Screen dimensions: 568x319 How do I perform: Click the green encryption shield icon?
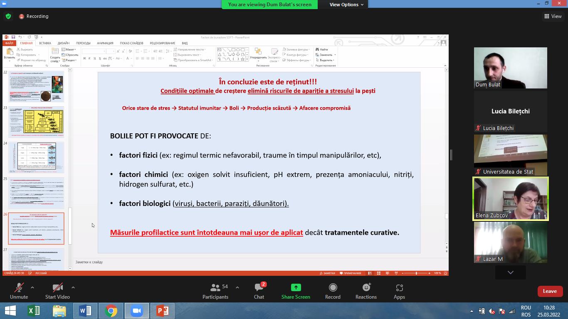pyautogui.click(x=8, y=16)
